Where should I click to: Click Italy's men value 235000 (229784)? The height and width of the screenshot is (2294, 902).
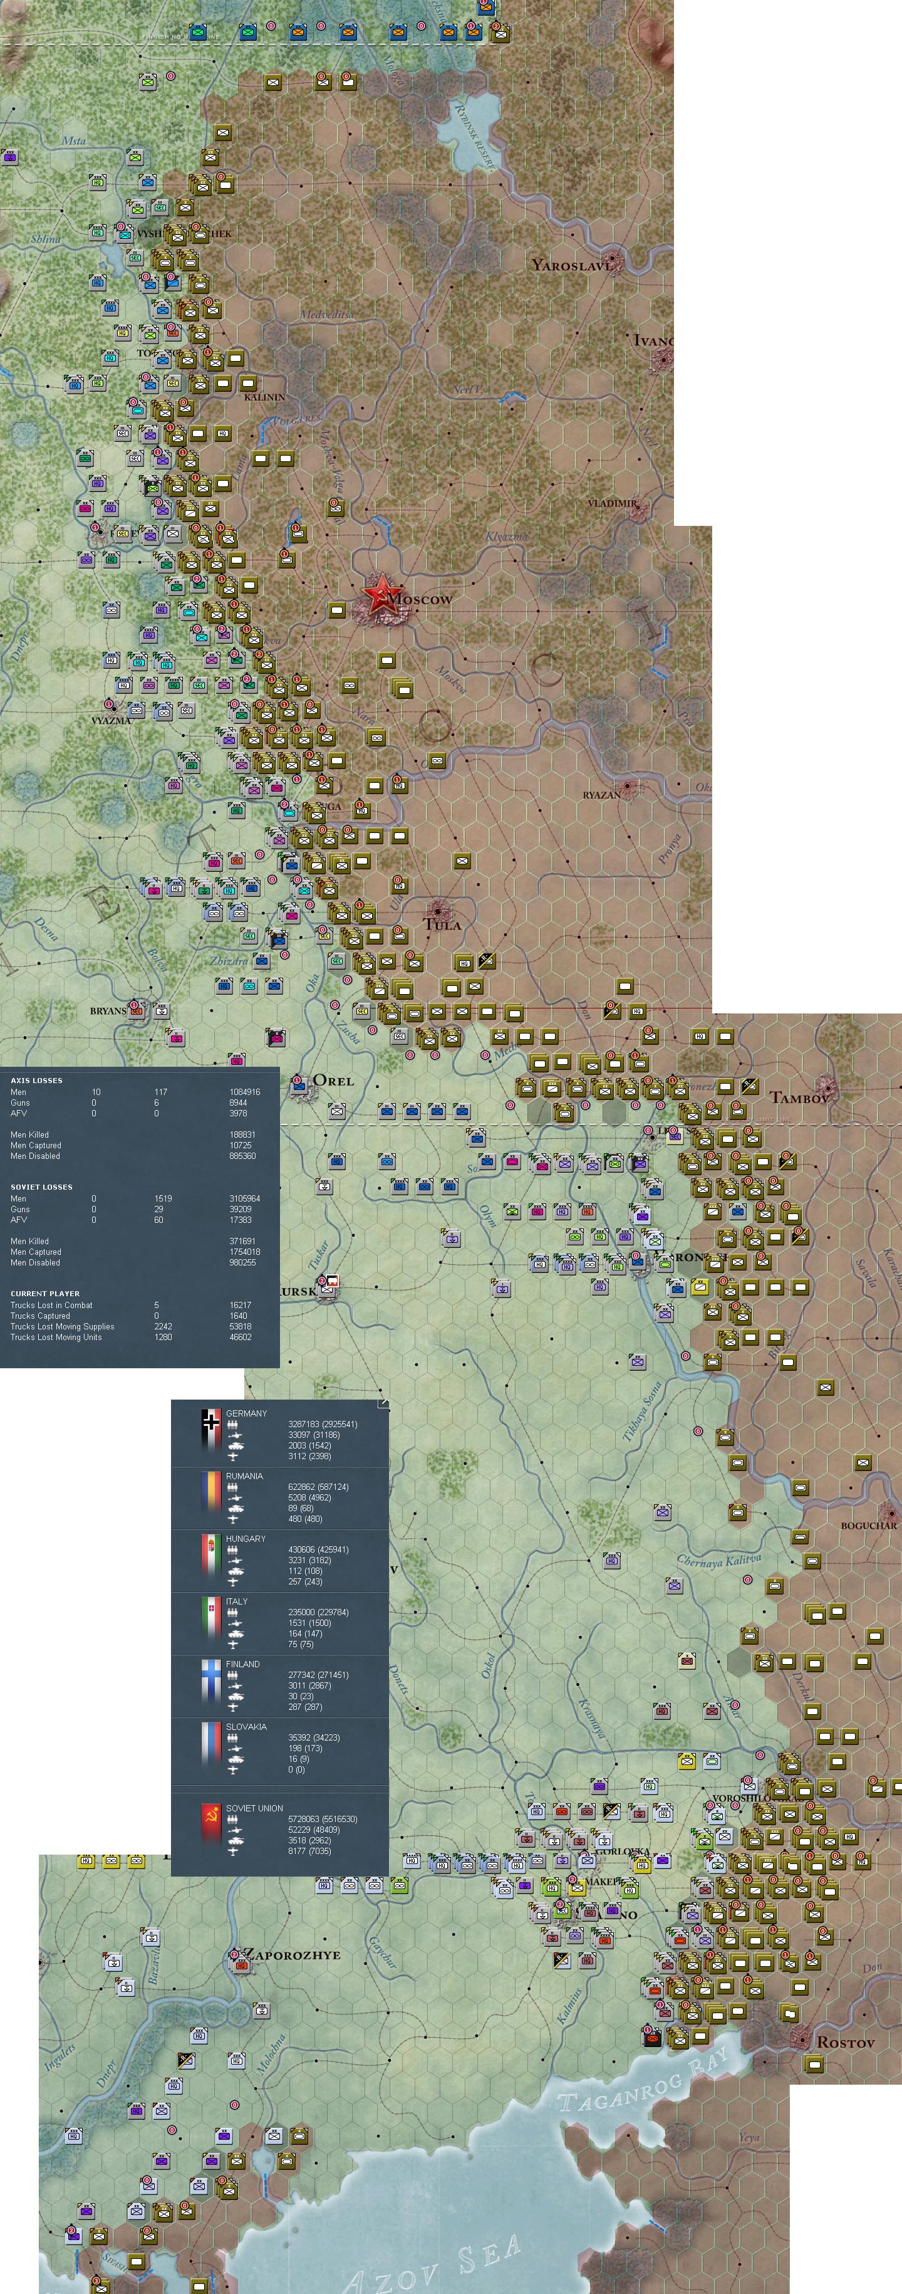(x=318, y=1612)
